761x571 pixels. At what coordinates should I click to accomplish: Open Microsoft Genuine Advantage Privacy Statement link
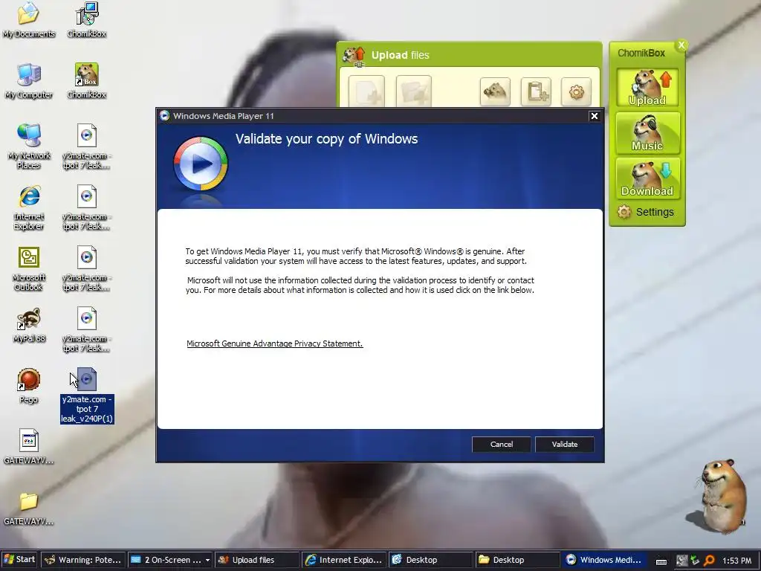pos(275,343)
